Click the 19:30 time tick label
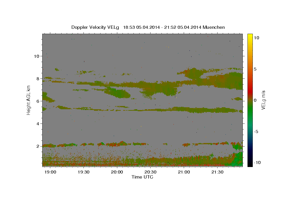300x200 pixels. coord(83,172)
